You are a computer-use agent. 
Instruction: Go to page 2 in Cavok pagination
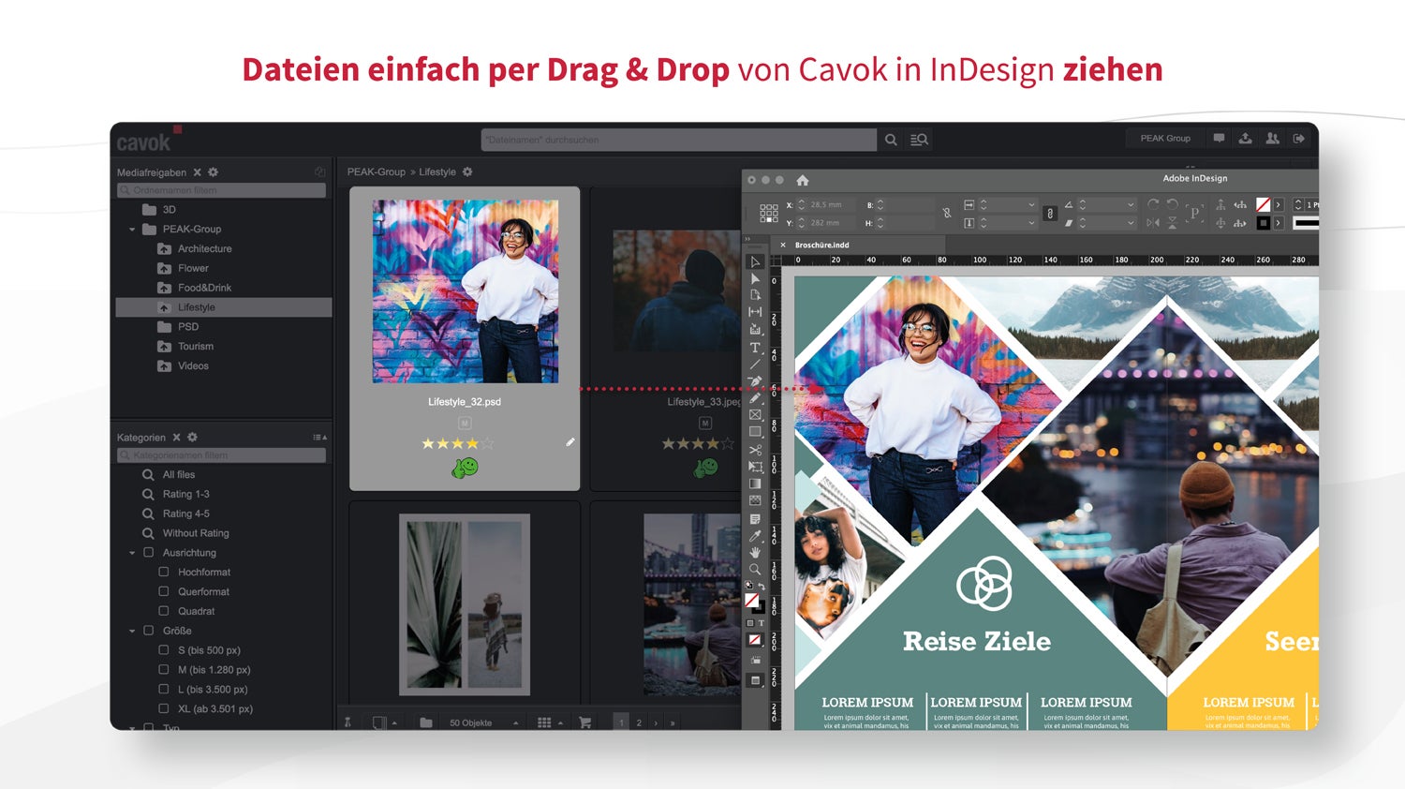click(639, 722)
